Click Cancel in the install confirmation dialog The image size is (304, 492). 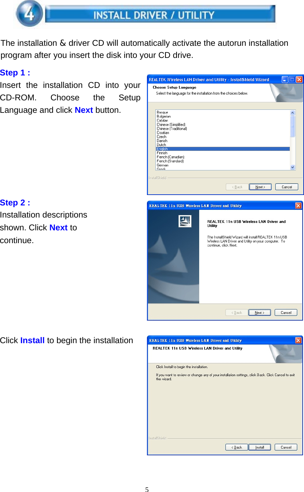tap(286, 447)
